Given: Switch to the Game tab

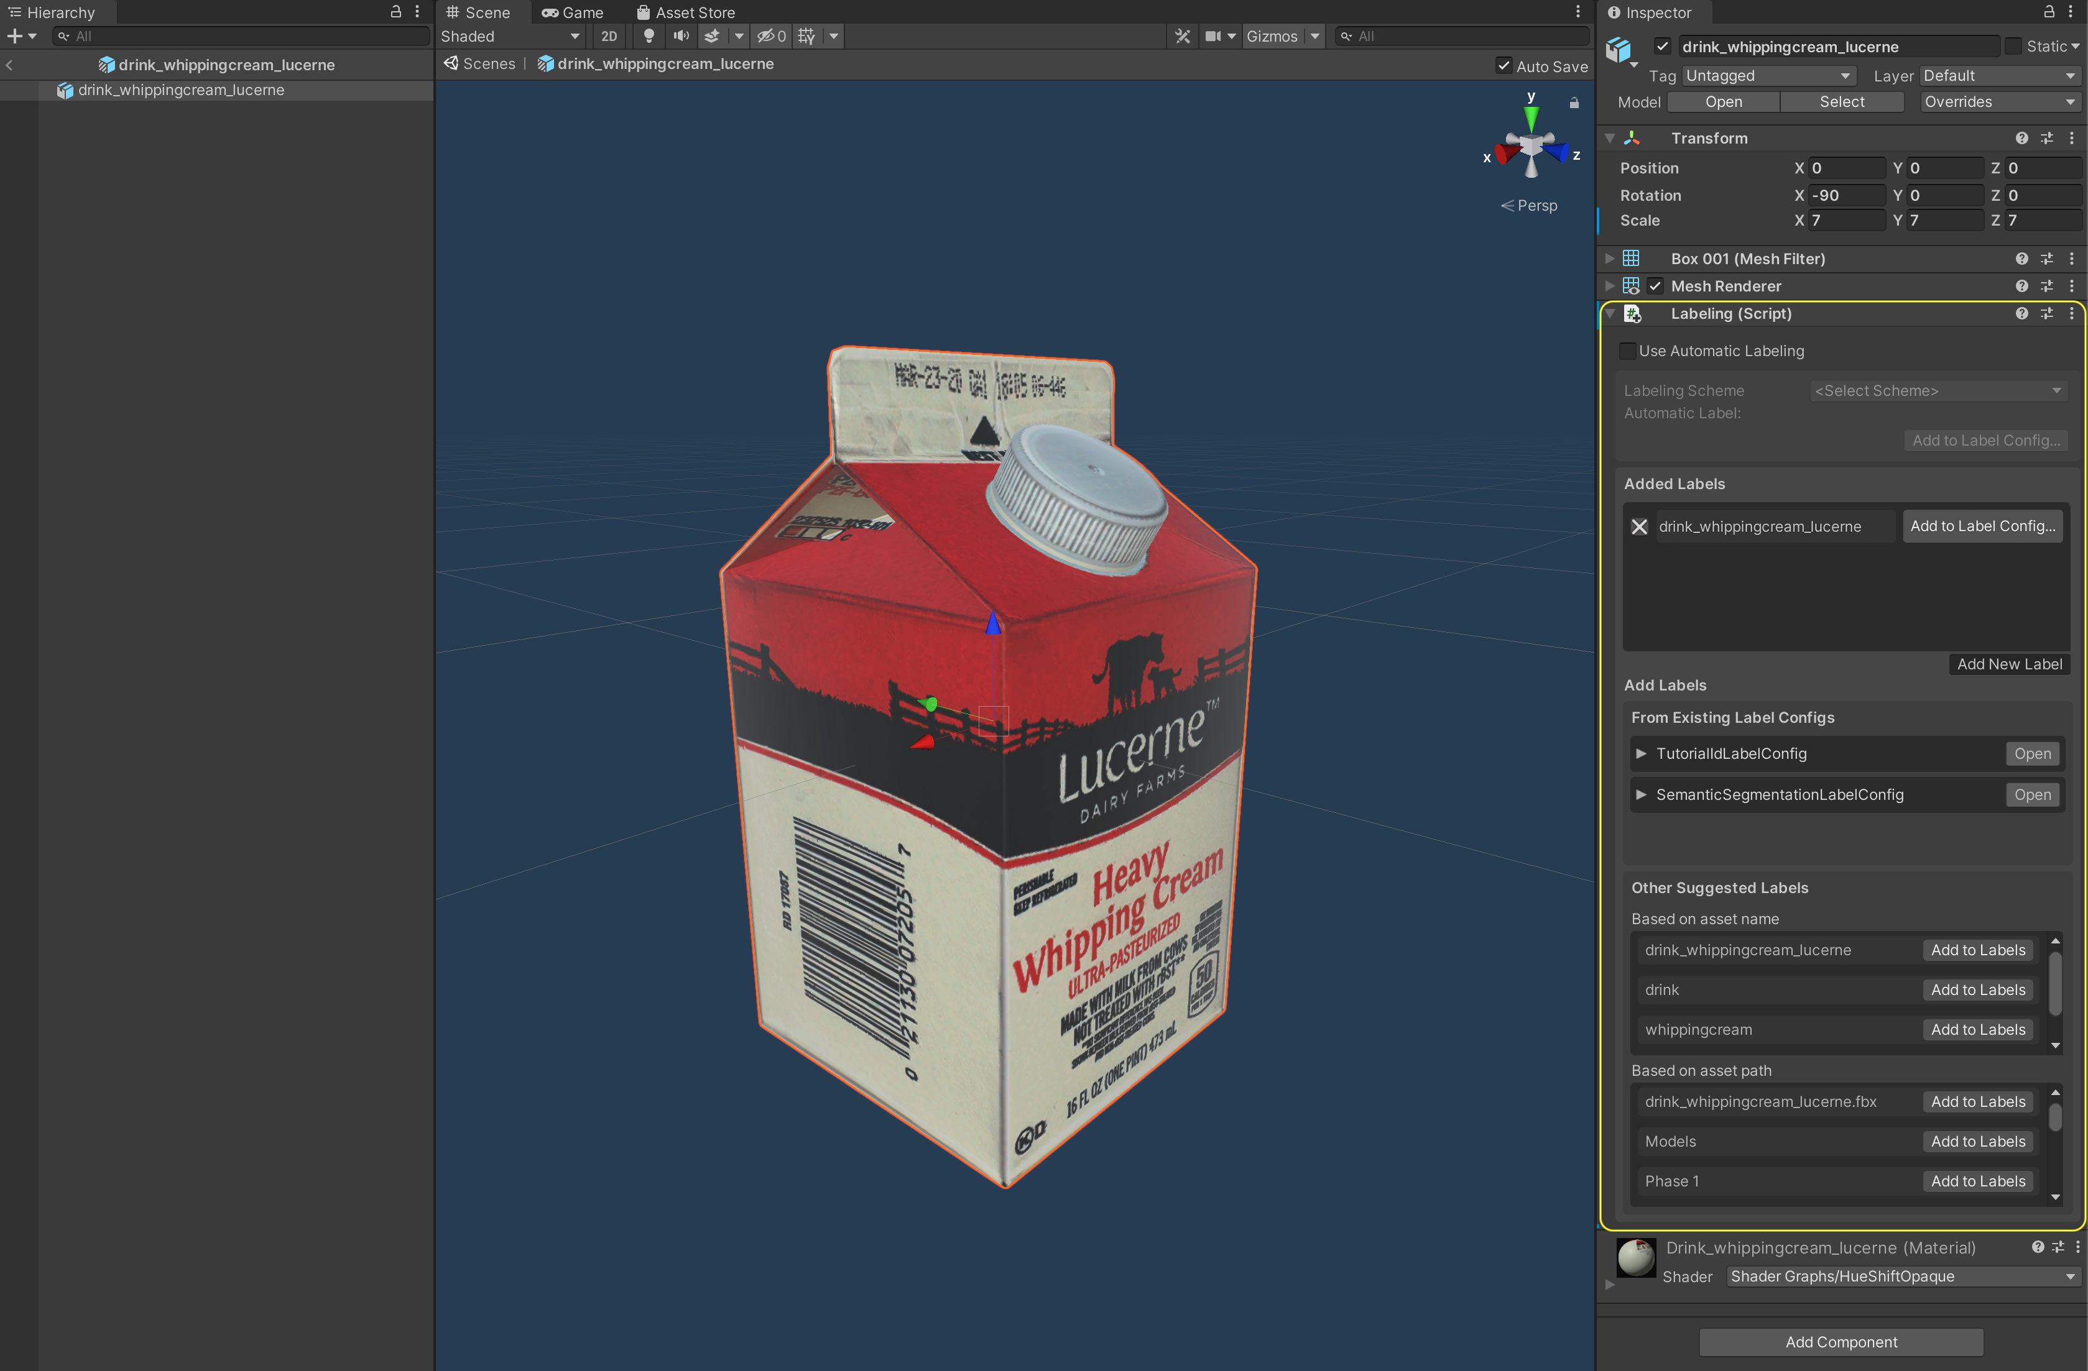Looking at the screenshot, I should [573, 12].
